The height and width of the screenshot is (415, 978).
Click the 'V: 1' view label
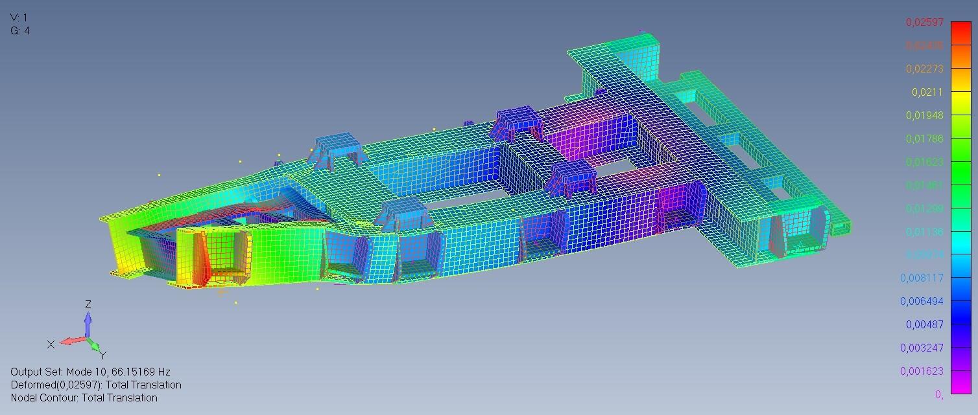(x=19, y=17)
